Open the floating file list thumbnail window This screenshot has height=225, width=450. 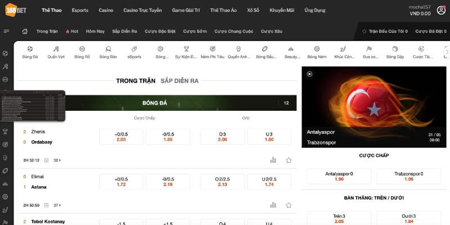33,106
